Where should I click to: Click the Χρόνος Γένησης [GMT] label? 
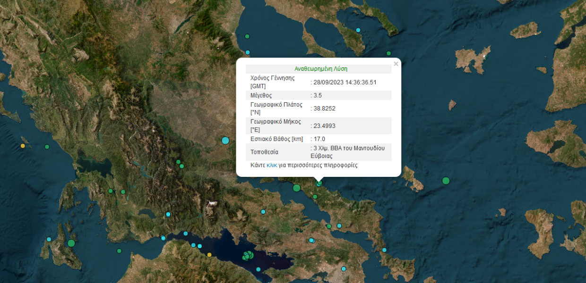pyautogui.click(x=273, y=82)
